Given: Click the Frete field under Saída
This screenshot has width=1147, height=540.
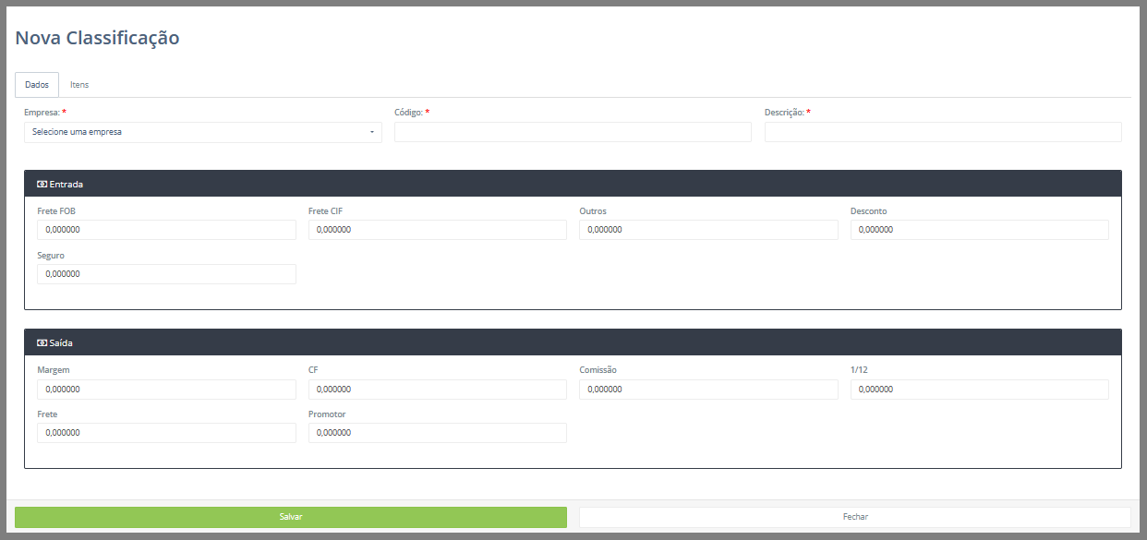Looking at the screenshot, I should [166, 433].
